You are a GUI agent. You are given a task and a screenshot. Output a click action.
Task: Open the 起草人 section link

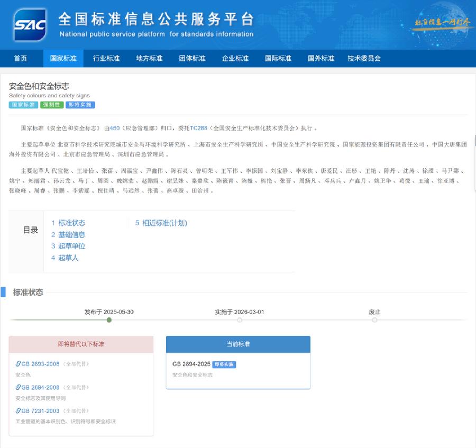click(68, 258)
